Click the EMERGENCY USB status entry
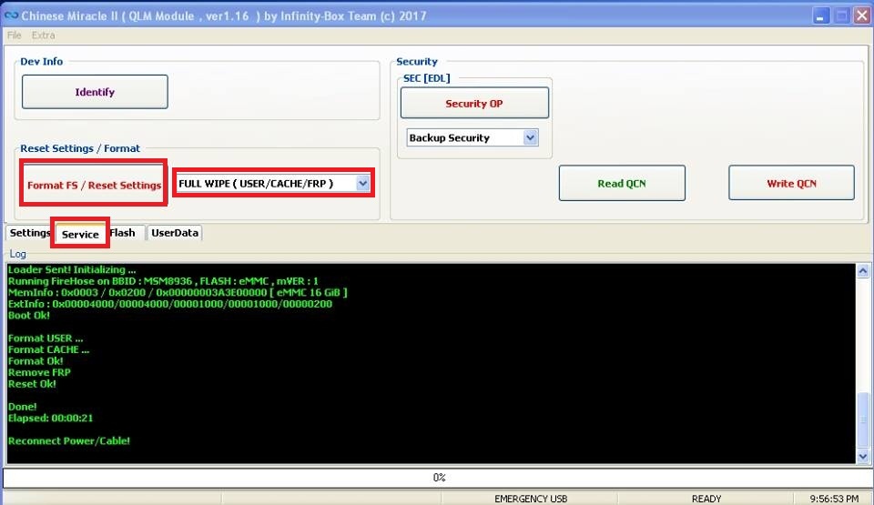 point(530,499)
